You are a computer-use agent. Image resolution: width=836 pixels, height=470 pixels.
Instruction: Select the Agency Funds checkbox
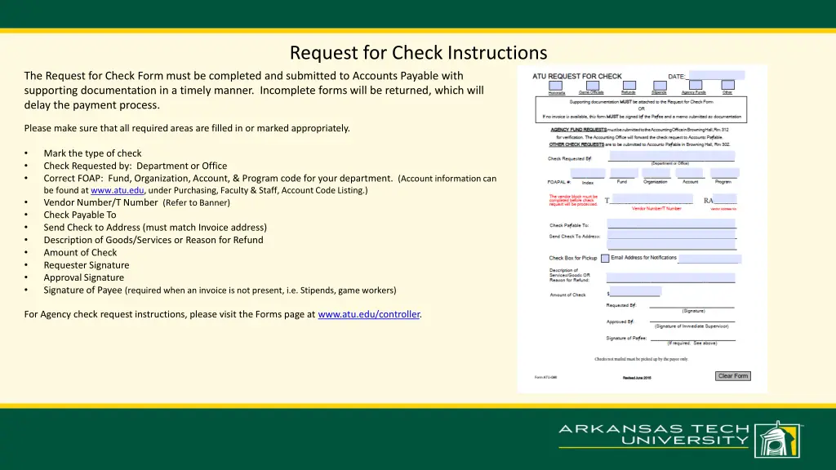696,85
